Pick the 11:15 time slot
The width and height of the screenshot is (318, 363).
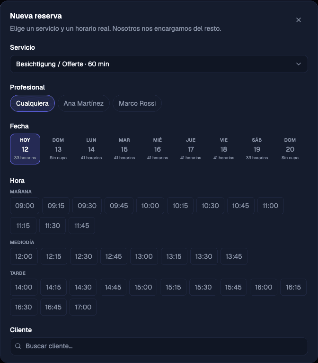pos(23,226)
